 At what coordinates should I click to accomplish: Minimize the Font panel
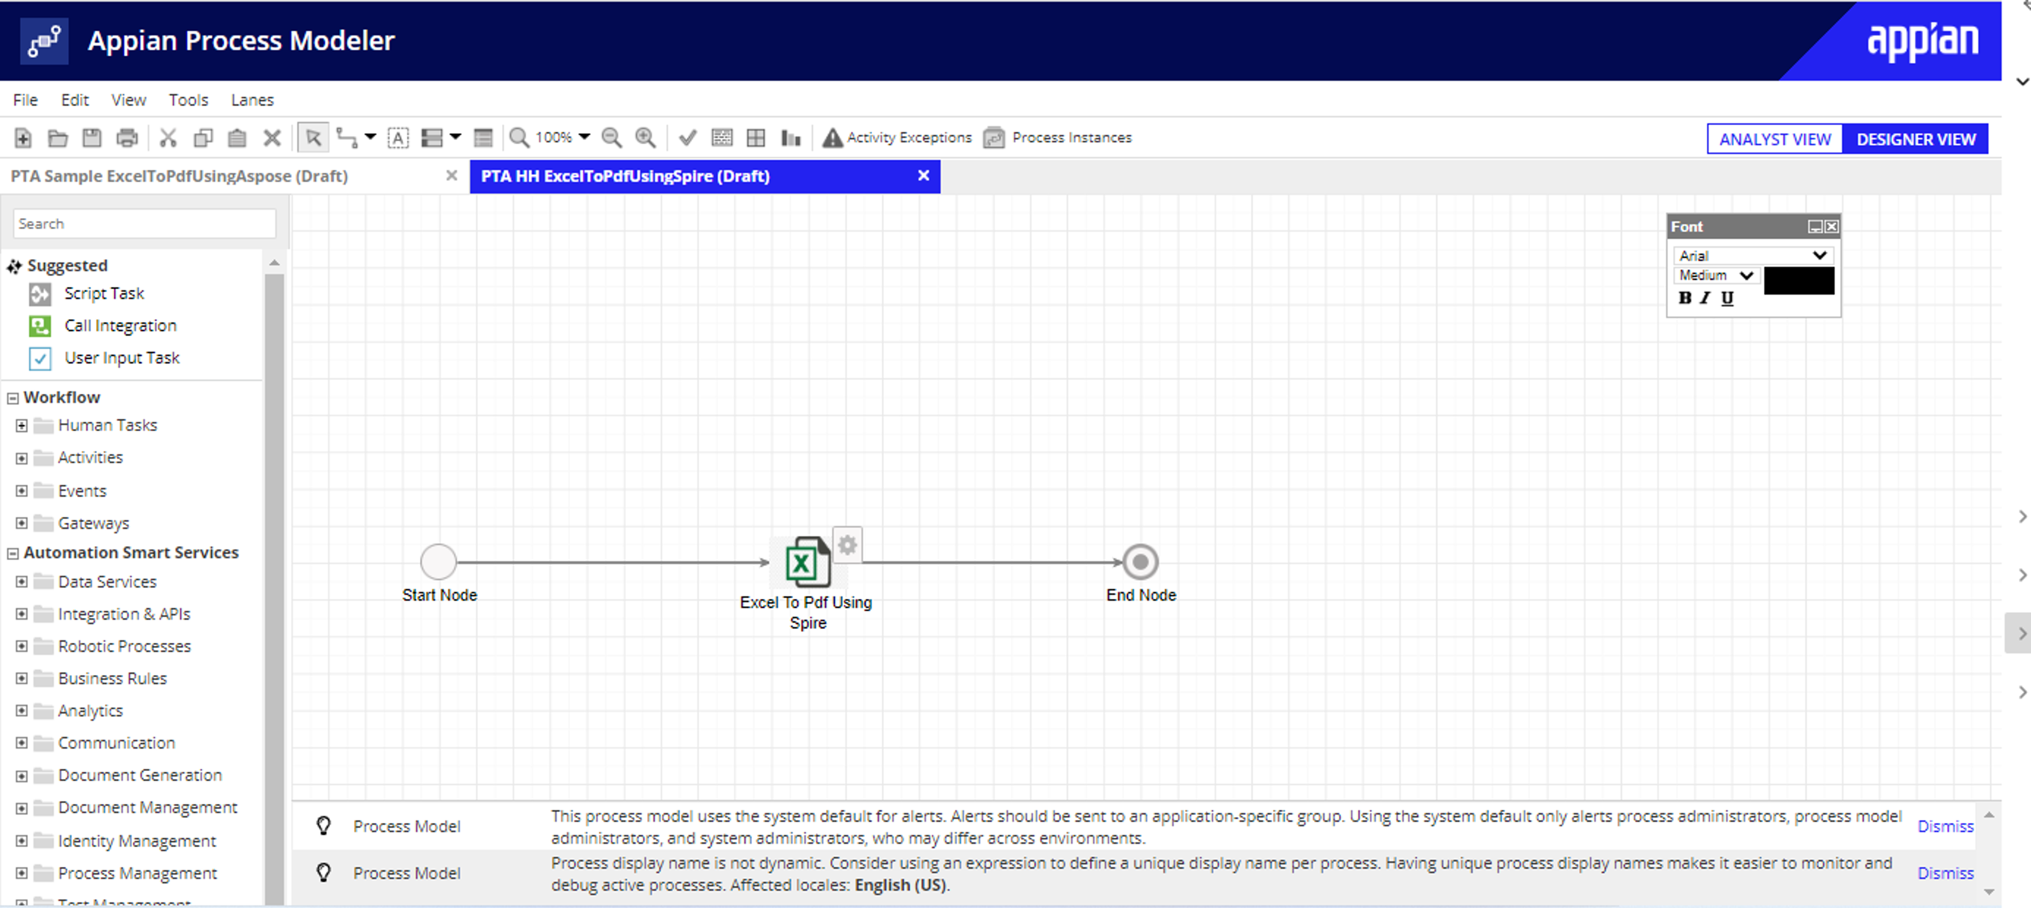click(1815, 227)
